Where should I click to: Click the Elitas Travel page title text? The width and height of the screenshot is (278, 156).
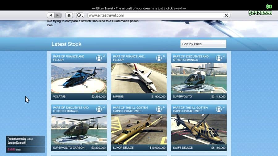(139, 8)
